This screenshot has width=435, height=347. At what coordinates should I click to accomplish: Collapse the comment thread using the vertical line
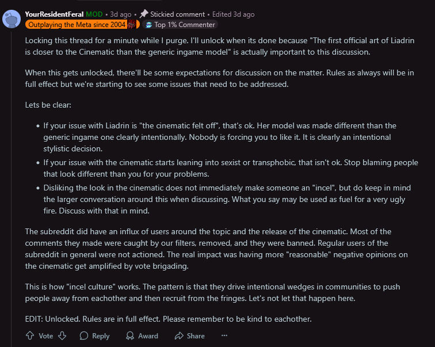[12, 189]
